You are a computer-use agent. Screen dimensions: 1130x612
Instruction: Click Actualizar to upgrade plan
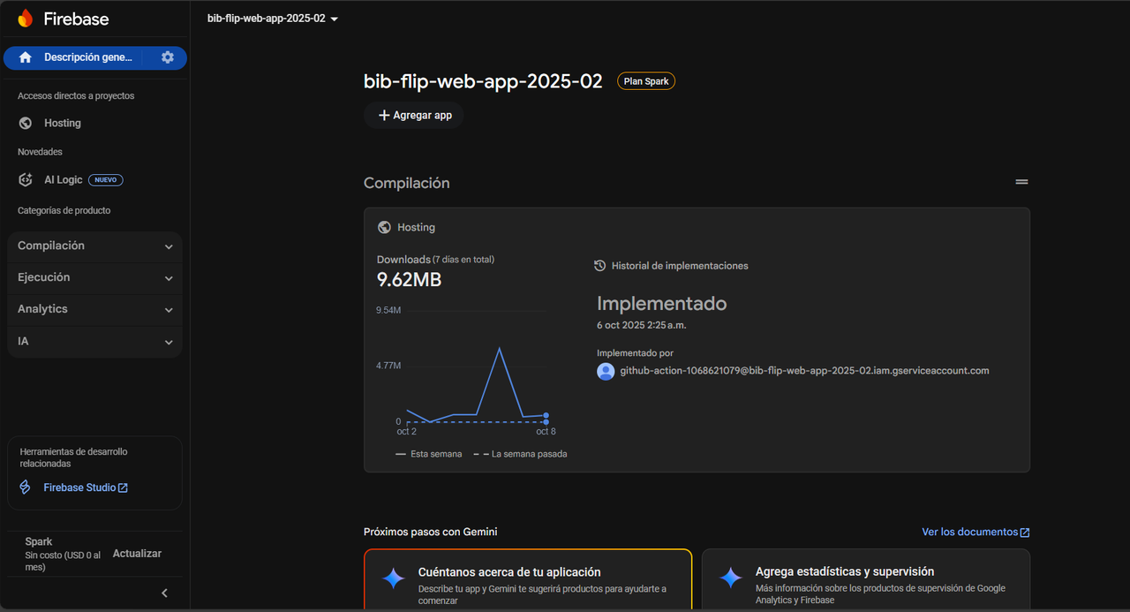pos(137,554)
